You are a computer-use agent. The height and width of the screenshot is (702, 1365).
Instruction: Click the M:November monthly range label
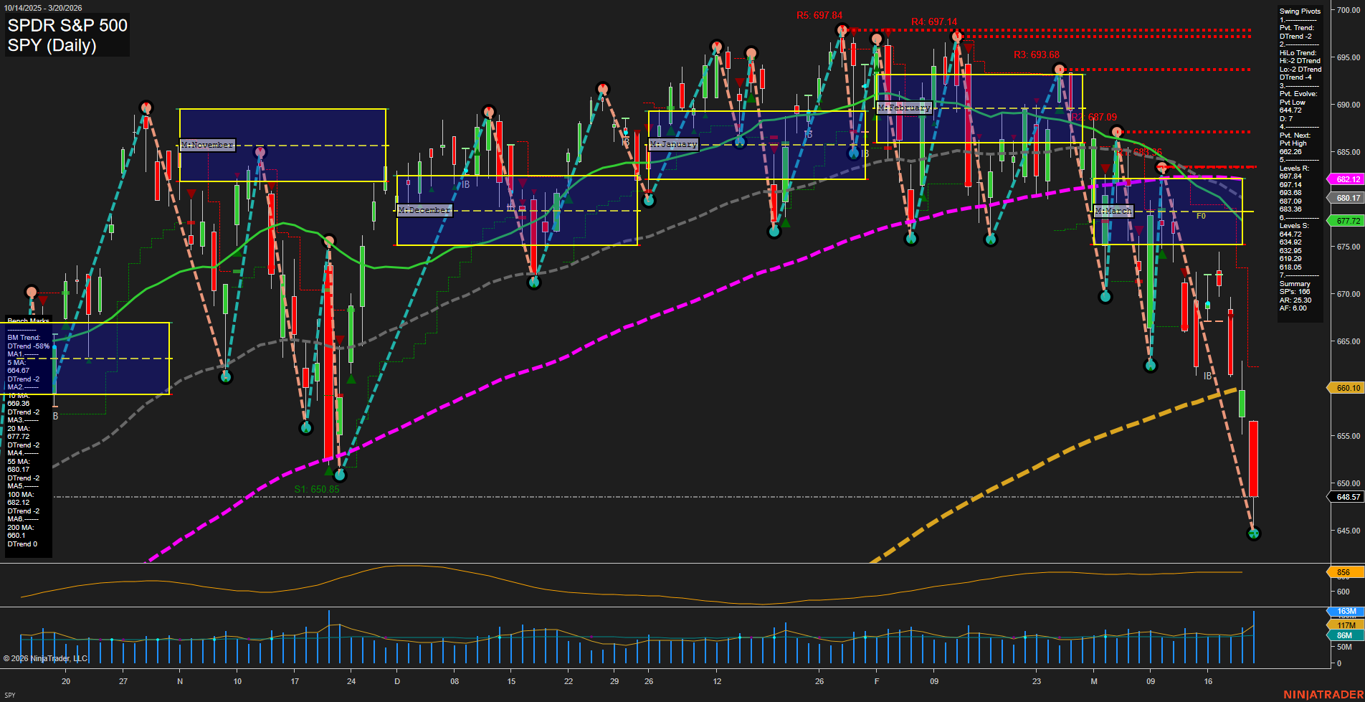point(206,145)
